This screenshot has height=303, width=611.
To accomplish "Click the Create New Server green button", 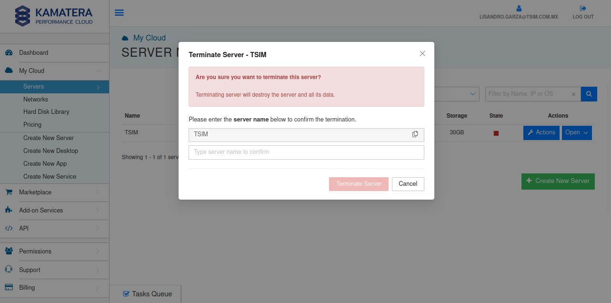I will point(558,181).
